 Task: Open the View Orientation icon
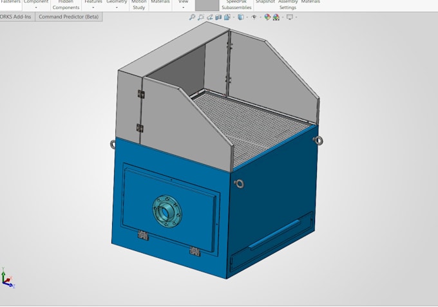click(x=227, y=17)
